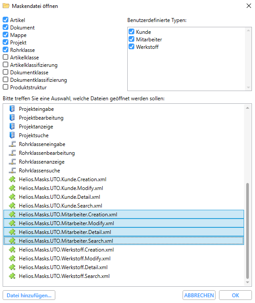255x303 pixels.
Task: Select Helios.Masks.UTO.Mitarbeiter.Creation.xml text
Action: point(68,215)
